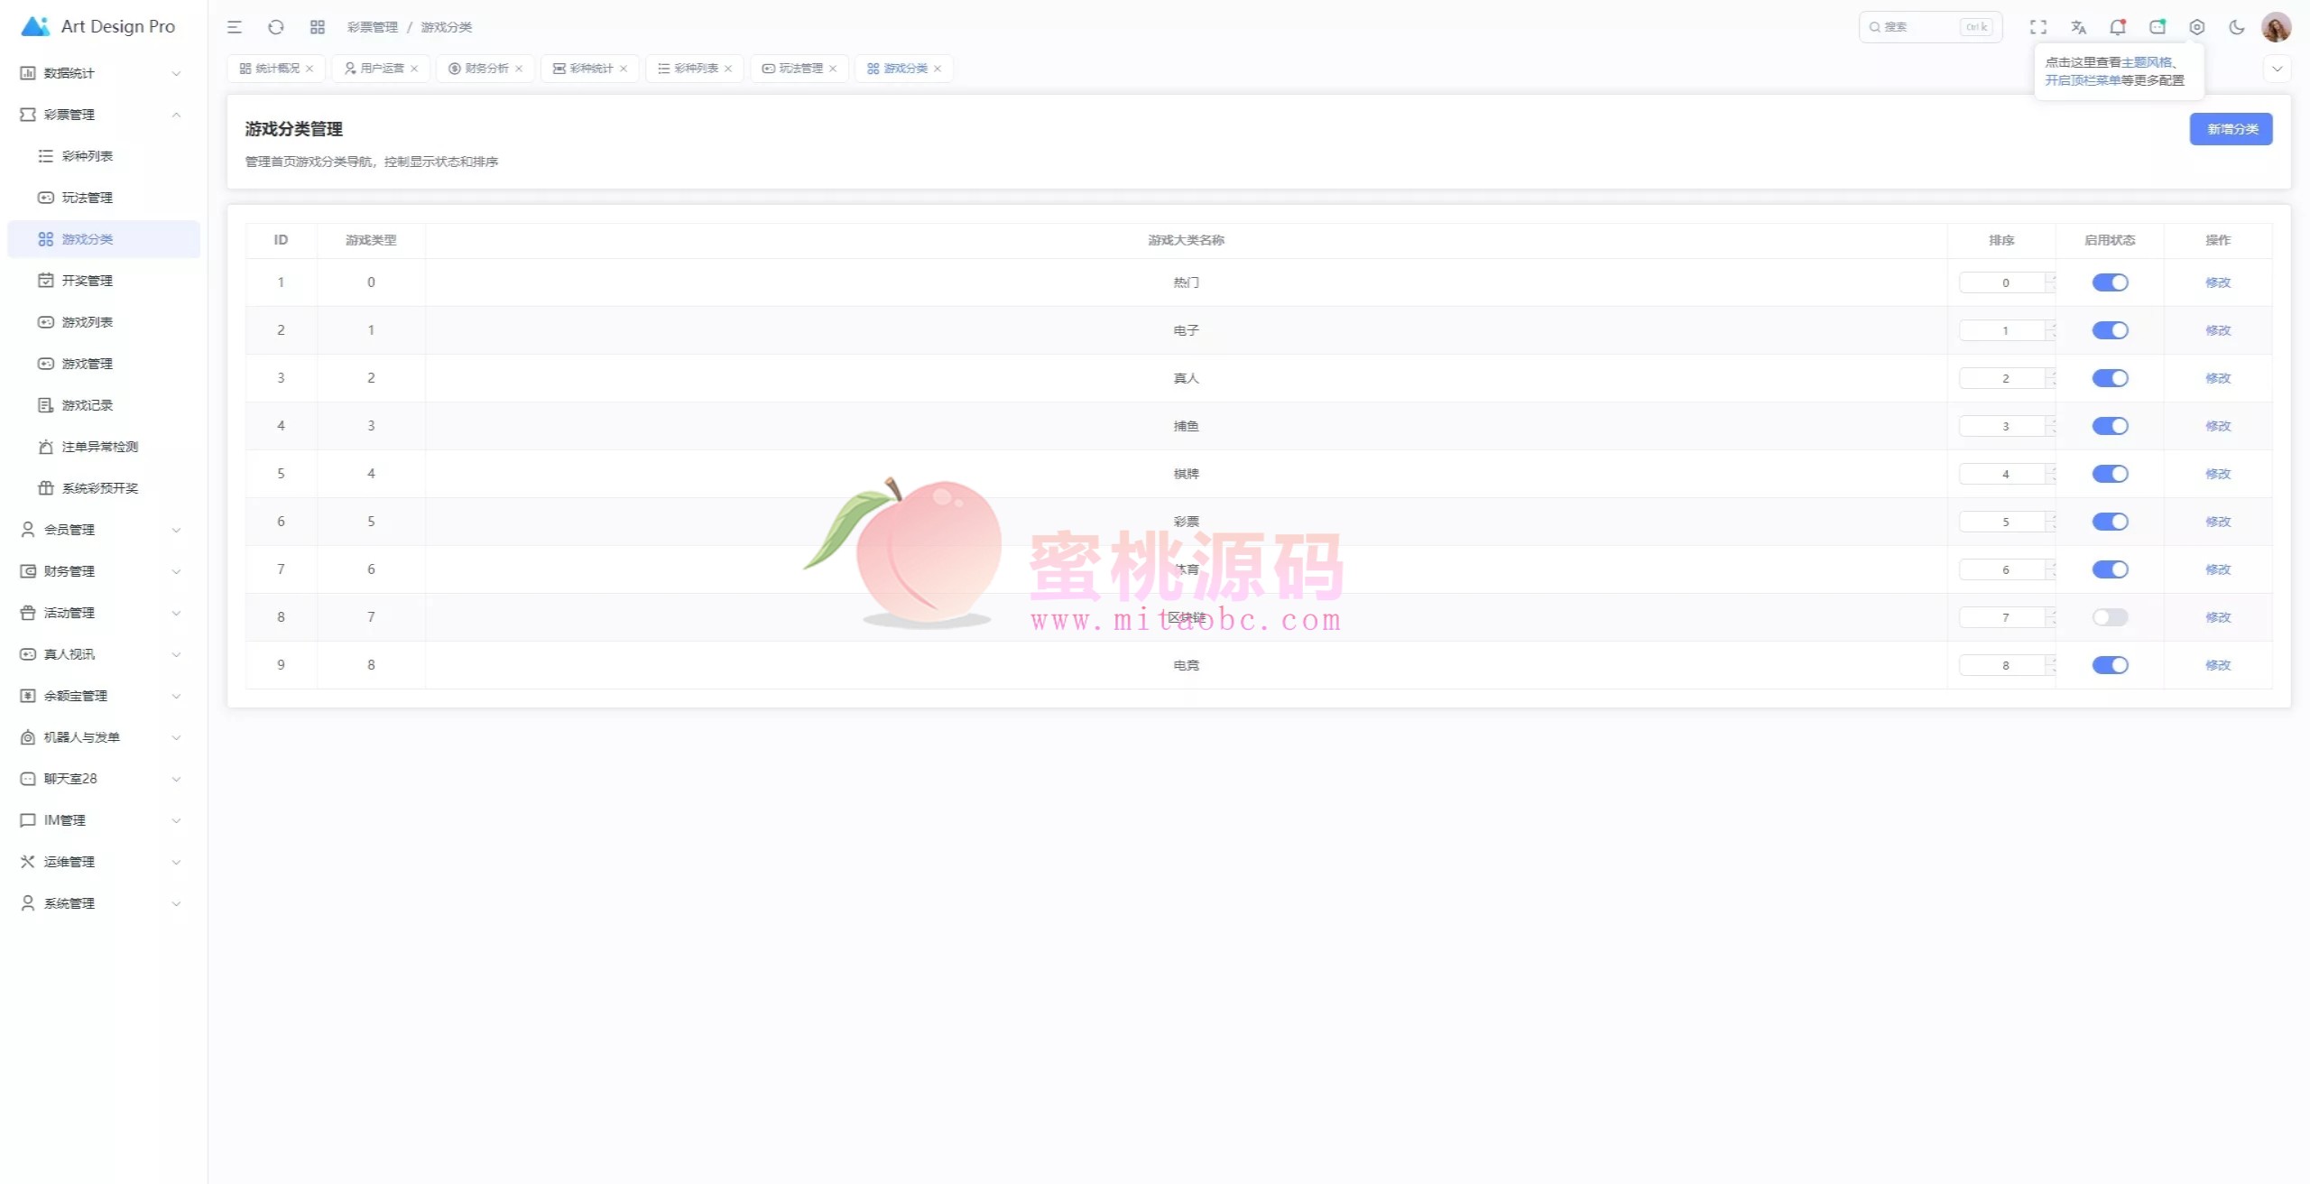Toggle off the 电竞 category status switch
Screen dimensions: 2310x1184
tap(2110, 665)
